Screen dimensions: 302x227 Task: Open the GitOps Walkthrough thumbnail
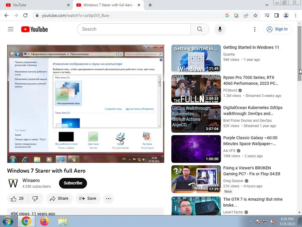tap(196, 119)
